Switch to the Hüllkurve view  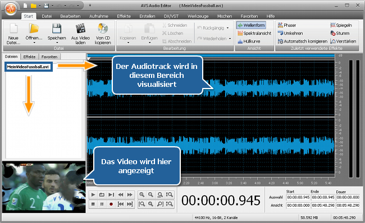tap(249, 41)
